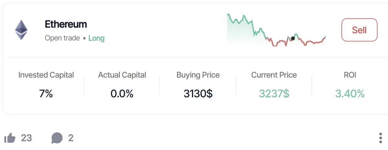This screenshot has height=150, width=388.
Task: Click the Invested Capital label
Action: tap(46, 75)
